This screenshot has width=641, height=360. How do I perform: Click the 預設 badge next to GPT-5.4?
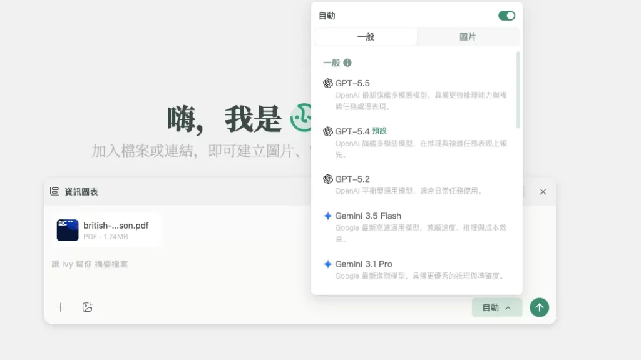tap(379, 131)
